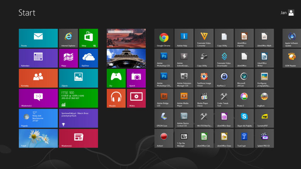This screenshot has height=169, width=301.
Task: Launch GOM Reader tile
Action: coord(292,58)
